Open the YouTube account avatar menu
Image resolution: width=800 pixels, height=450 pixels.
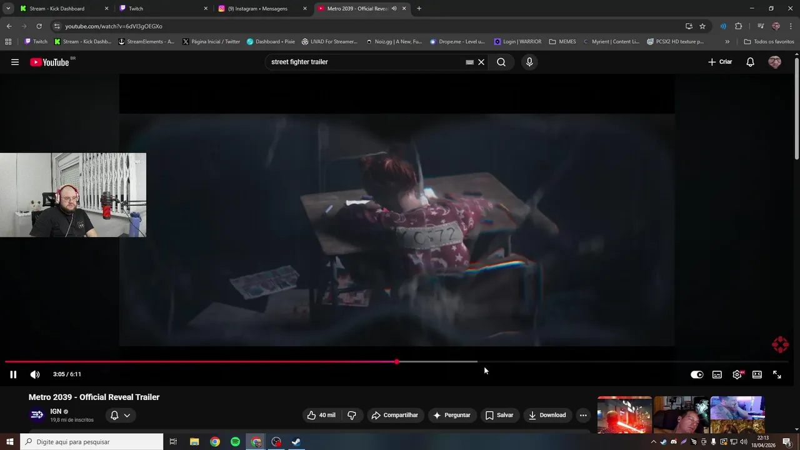tap(774, 62)
